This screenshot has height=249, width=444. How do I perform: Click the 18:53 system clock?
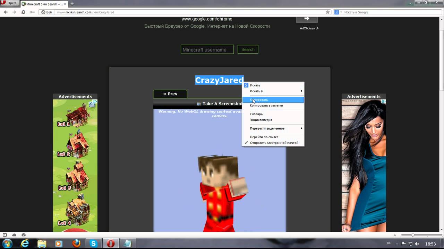[x=430, y=244]
